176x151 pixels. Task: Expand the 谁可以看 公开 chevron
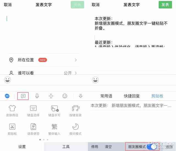tap(76, 73)
